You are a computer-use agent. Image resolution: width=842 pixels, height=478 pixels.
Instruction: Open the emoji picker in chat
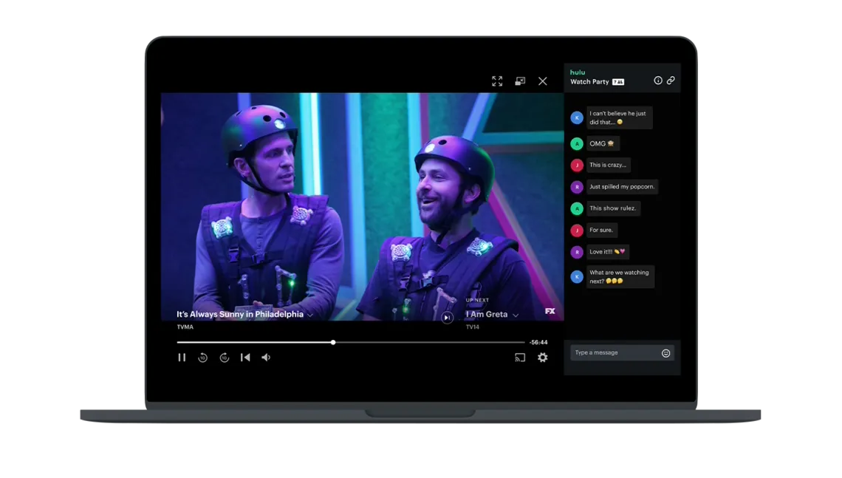pos(665,353)
